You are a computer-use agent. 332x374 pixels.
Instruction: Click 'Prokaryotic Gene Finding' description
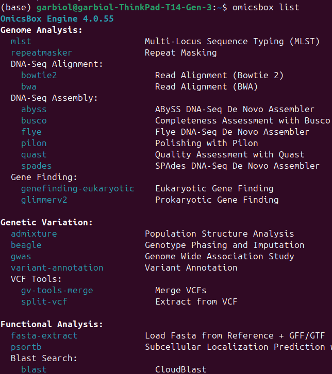point(217,200)
